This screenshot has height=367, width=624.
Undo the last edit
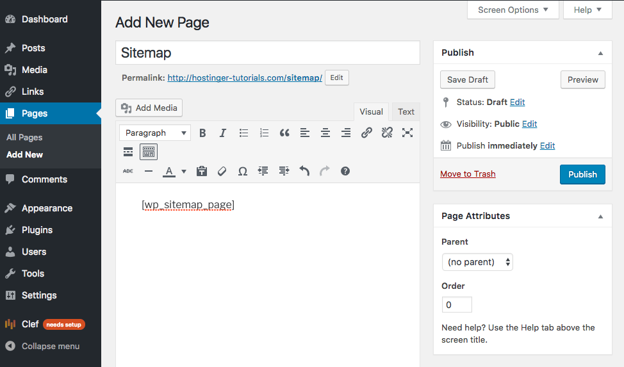pyautogui.click(x=304, y=171)
